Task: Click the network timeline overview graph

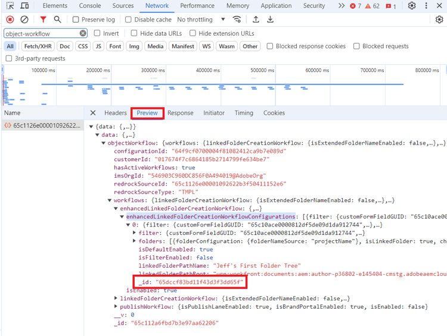Action: [x=238, y=88]
